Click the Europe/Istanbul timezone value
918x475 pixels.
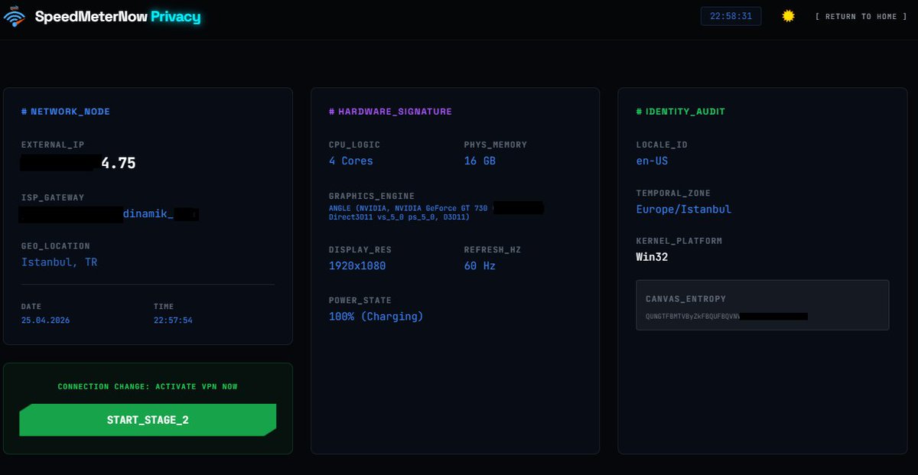684,210
